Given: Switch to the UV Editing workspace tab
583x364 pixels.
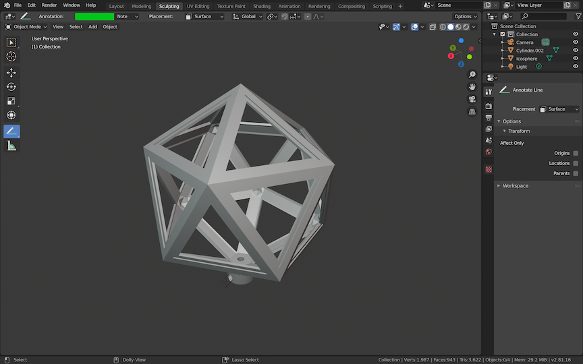Looking at the screenshot, I should (x=198, y=6).
